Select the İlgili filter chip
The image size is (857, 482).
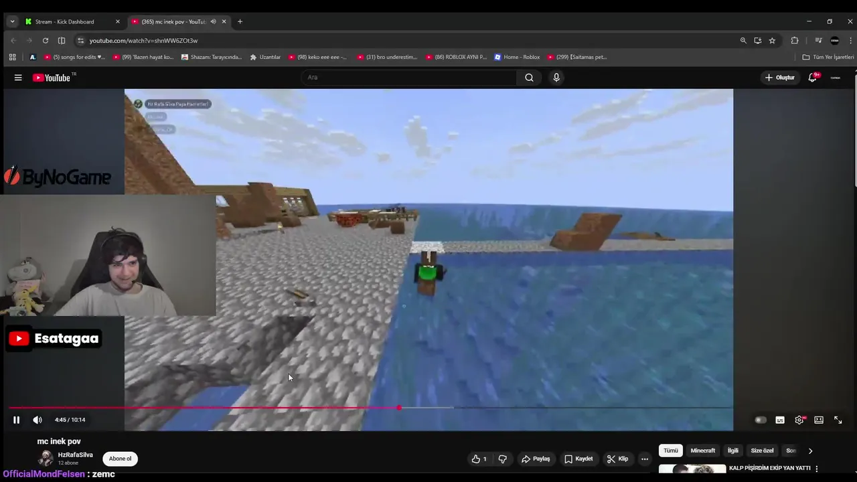[733, 451]
